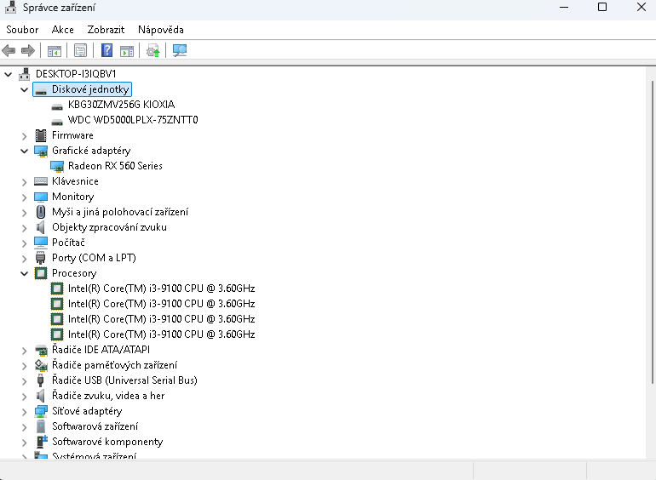Click the USB plug icon for Řadiče USB
The width and height of the screenshot is (656, 480).
click(x=41, y=380)
